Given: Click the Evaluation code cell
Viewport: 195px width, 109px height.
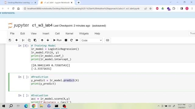Looking at the screenshot, I should click(112, 98).
